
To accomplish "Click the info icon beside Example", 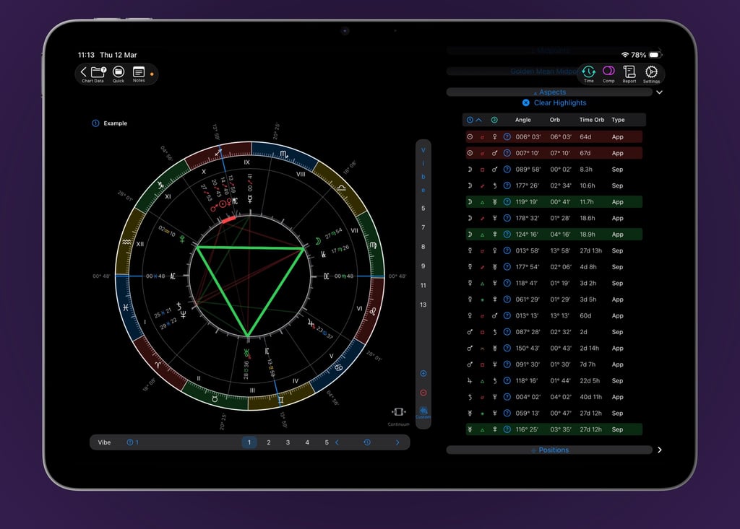I will (x=95, y=123).
